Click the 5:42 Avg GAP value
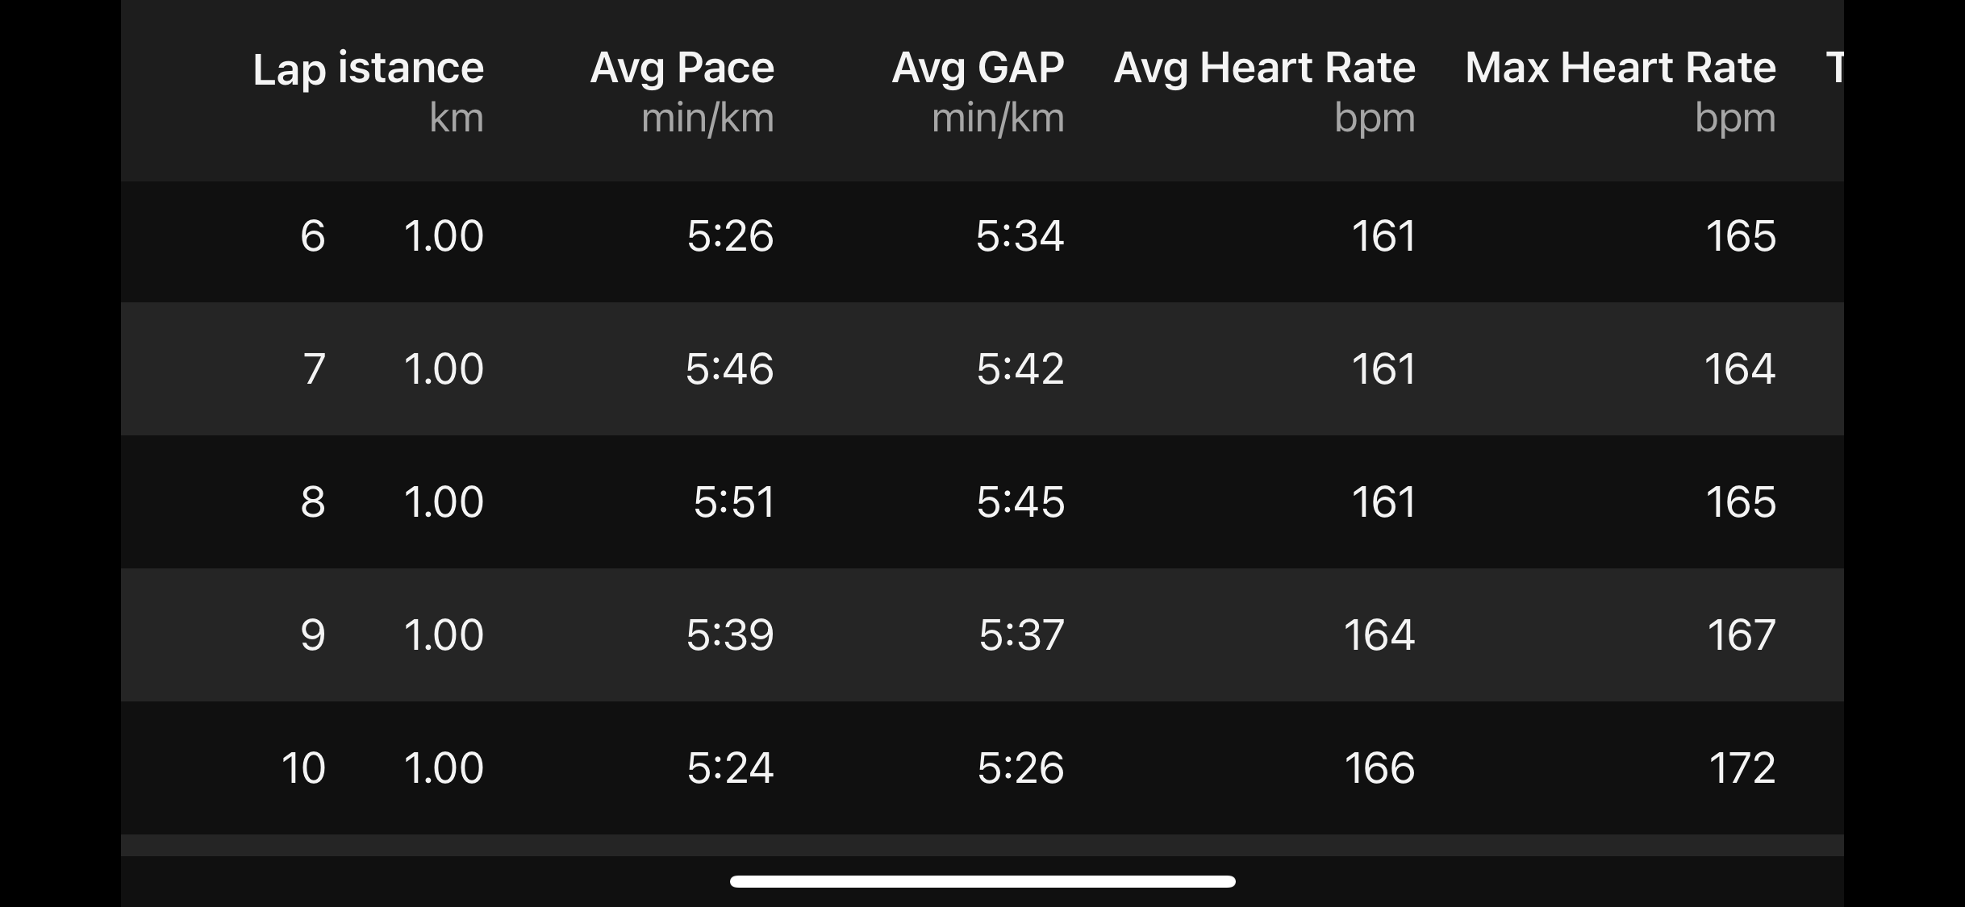This screenshot has width=1965, height=907. 1020,369
